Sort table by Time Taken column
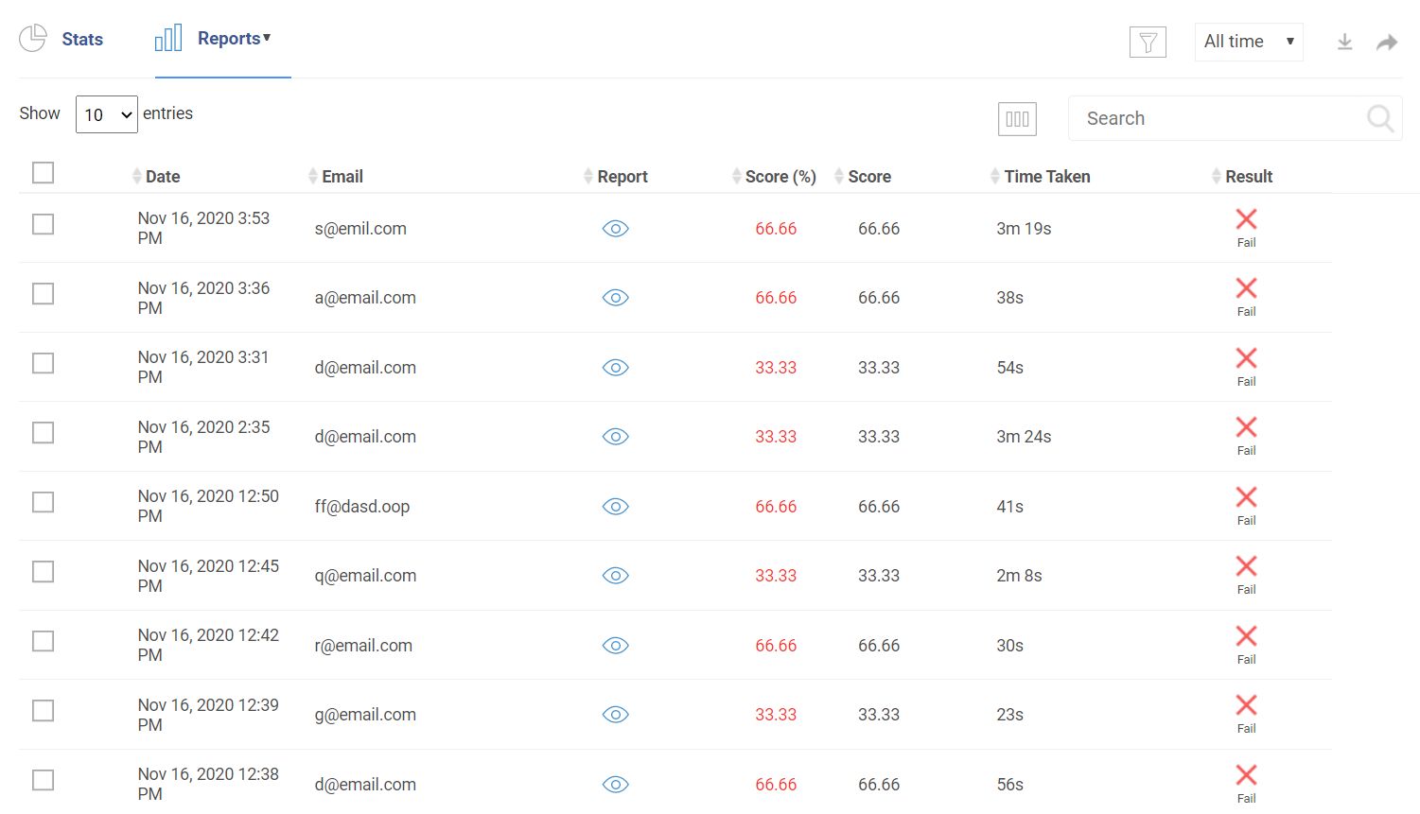The height and width of the screenshot is (814, 1420). pyautogui.click(x=1040, y=177)
